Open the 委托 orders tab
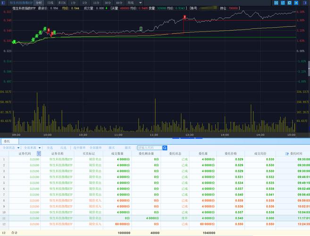Image resolution: width=310 pixels, height=236 pixels. tap(10, 141)
